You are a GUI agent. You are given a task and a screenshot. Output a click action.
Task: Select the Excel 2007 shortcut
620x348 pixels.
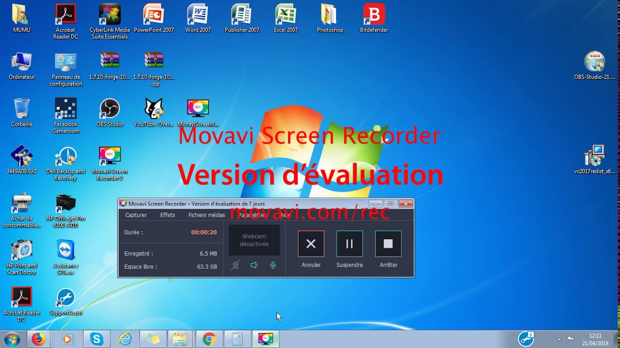(x=286, y=18)
